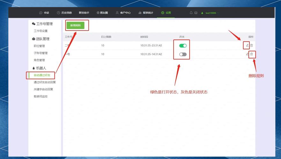
Task: Click the 操作 column header
Action: click(x=251, y=37)
